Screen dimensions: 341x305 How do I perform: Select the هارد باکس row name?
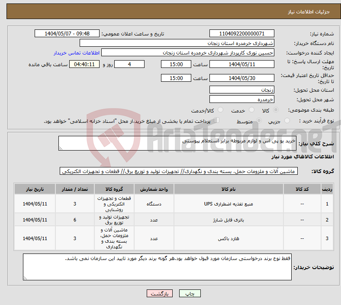pyautogui.click(x=228, y=238)
